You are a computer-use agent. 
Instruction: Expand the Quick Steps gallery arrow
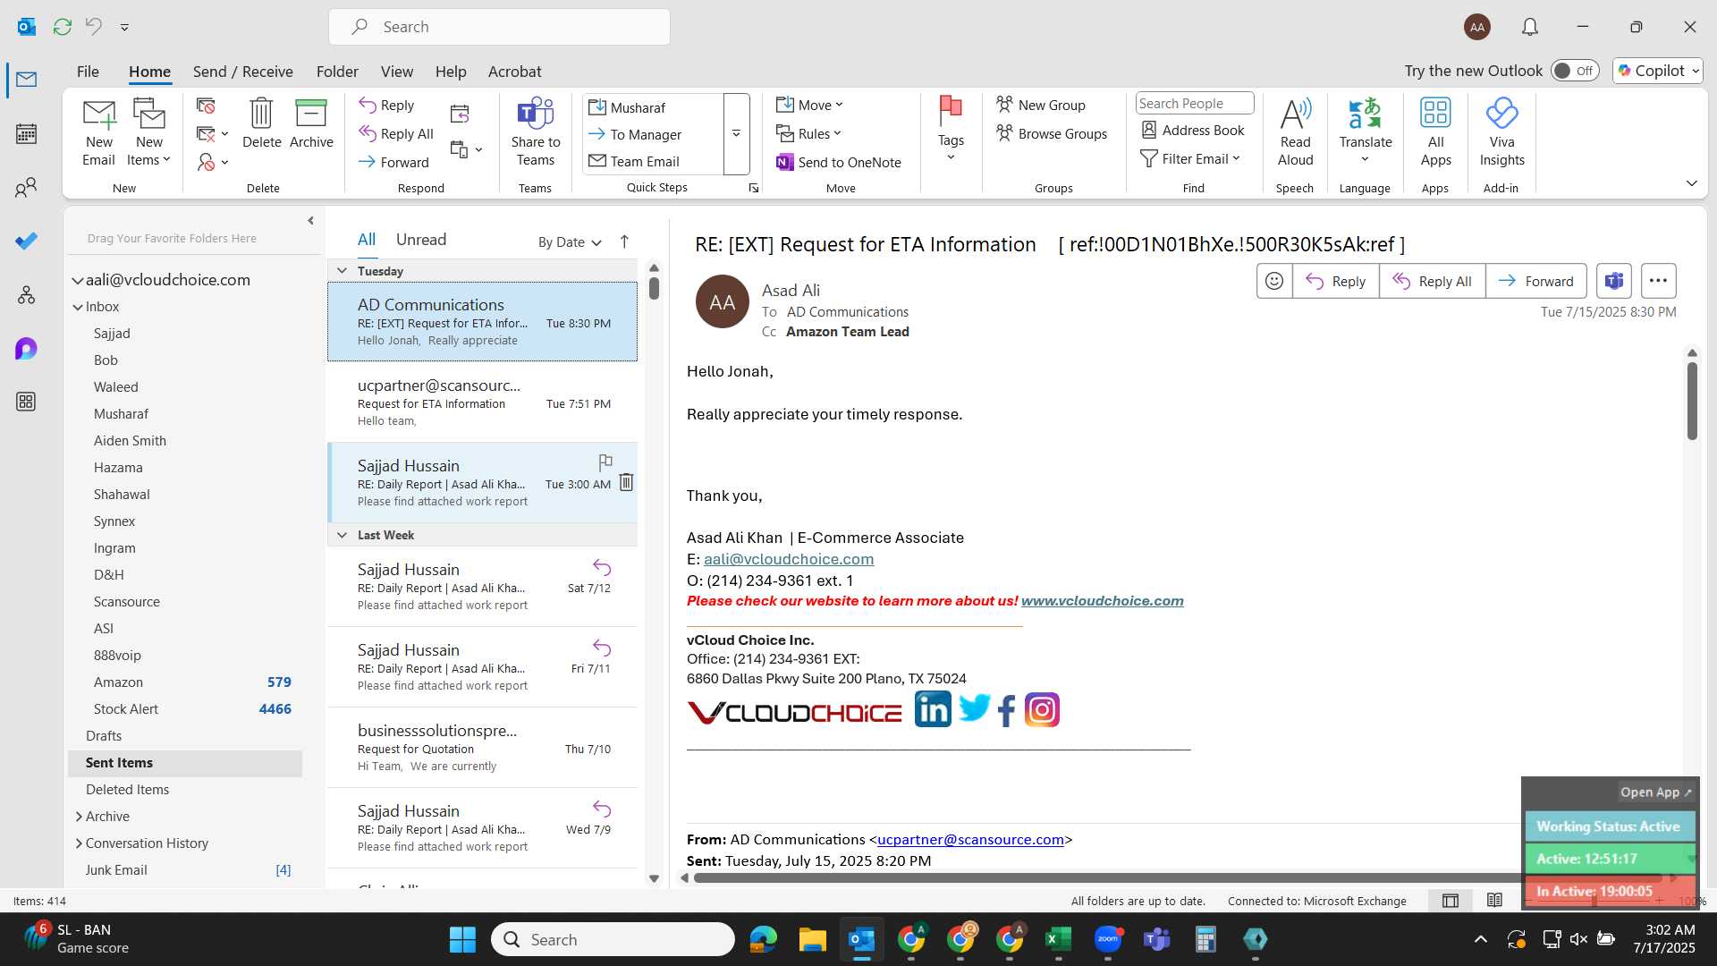[736, 134]
